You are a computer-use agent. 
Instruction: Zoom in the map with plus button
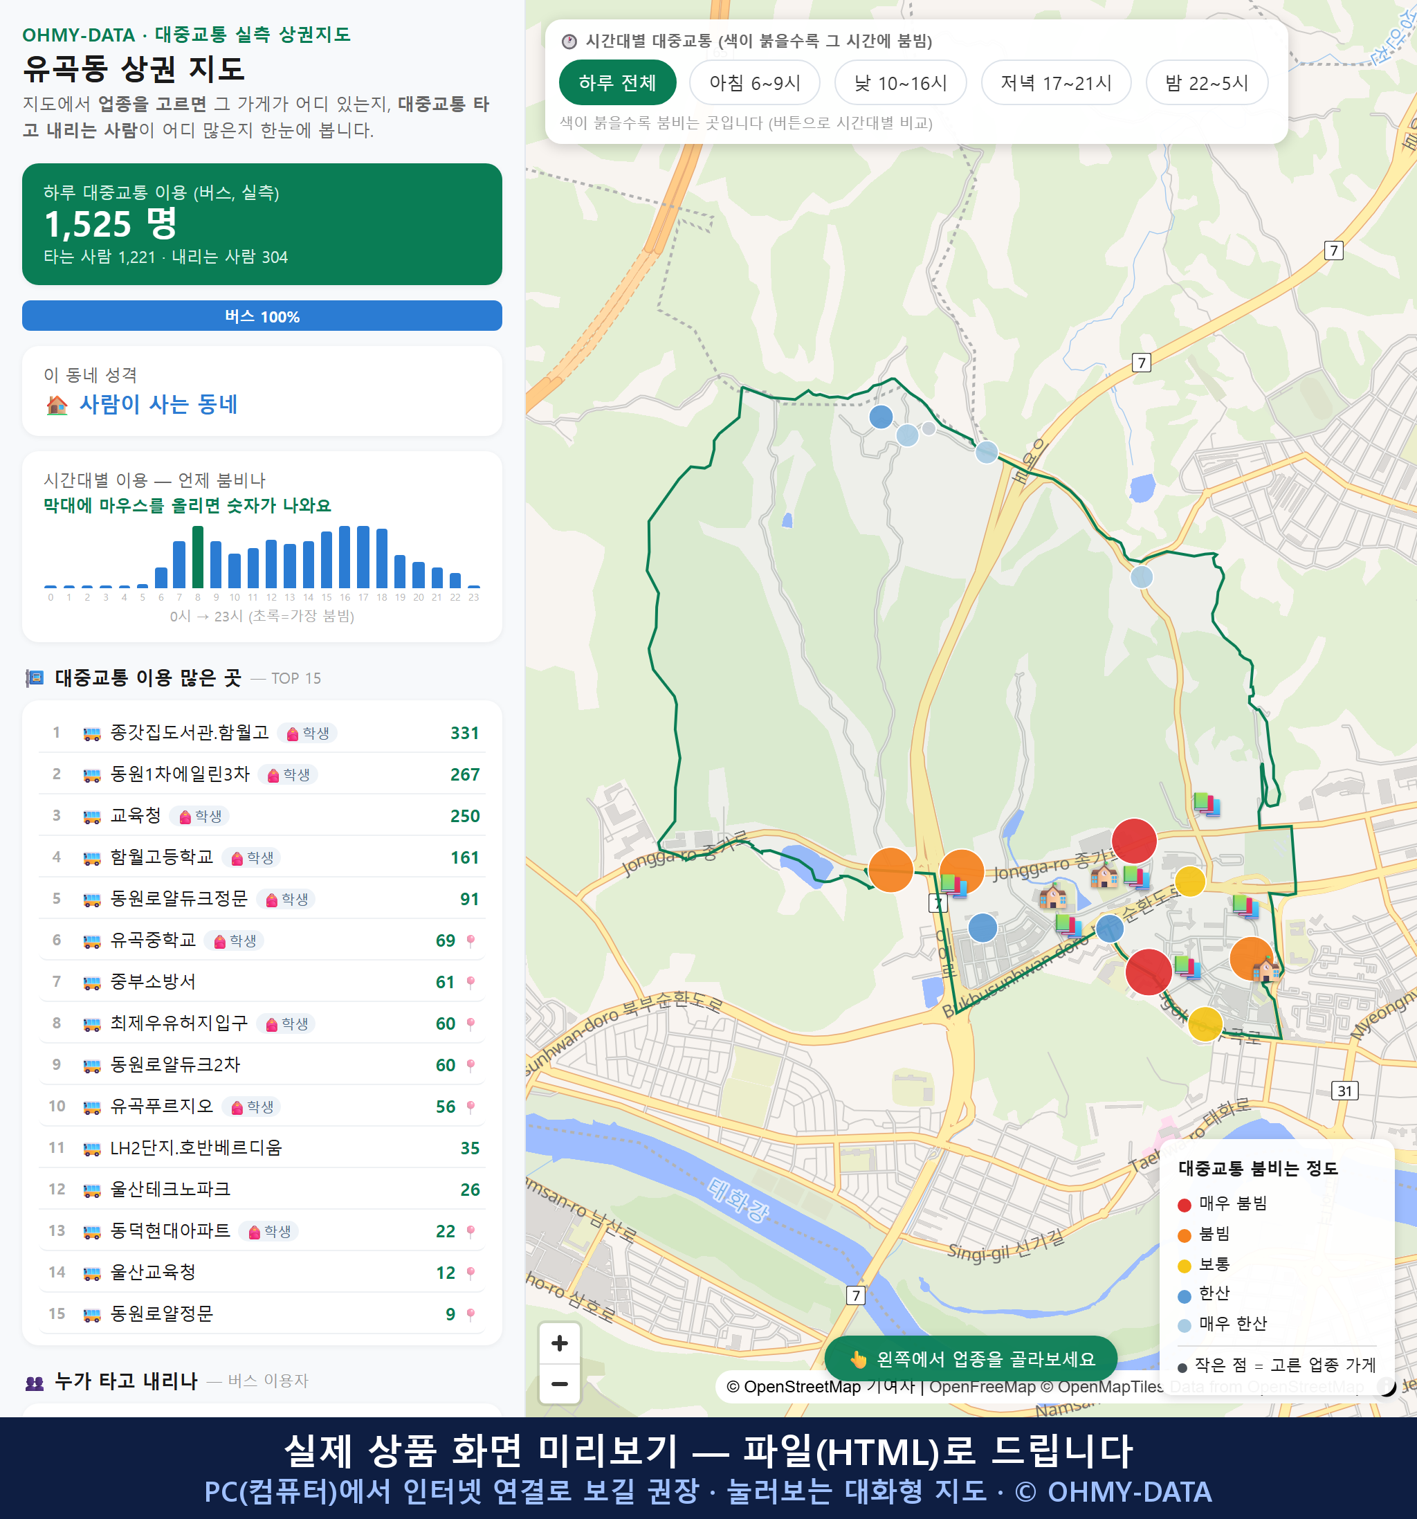(x=559, y=1343)
